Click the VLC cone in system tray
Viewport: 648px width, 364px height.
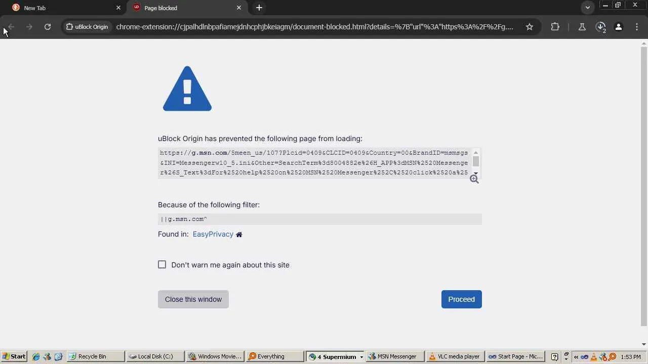tap(594, 356)
